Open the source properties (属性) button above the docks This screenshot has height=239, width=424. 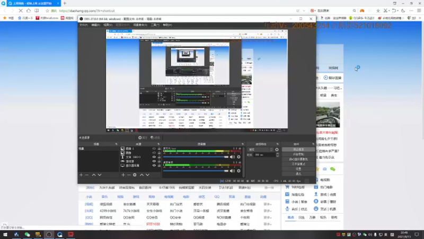143,138
